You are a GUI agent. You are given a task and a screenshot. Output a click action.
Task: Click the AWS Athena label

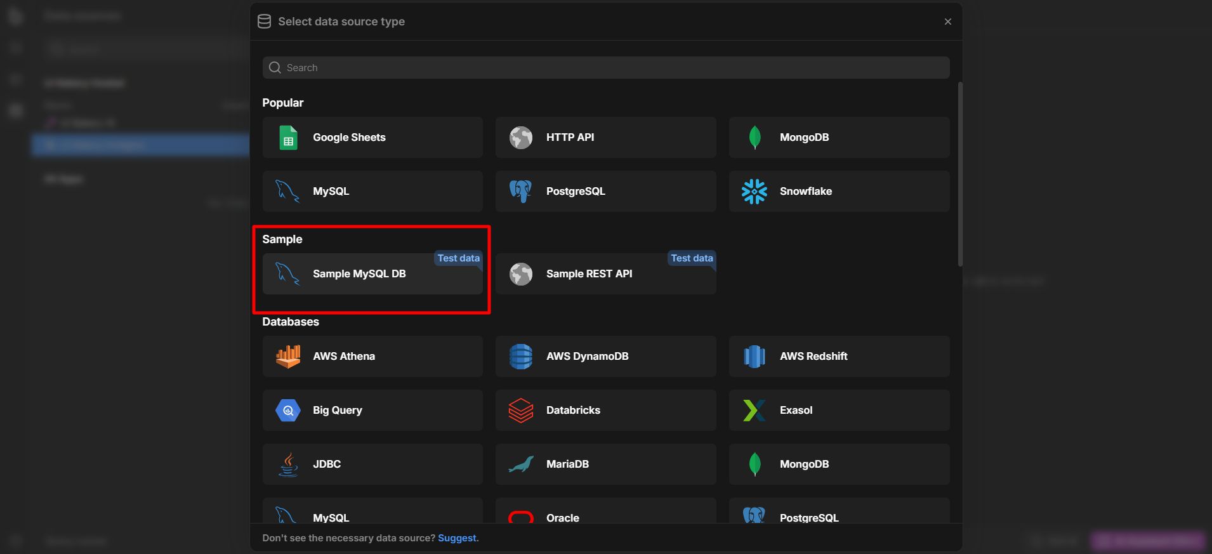[x=344, y=357]
